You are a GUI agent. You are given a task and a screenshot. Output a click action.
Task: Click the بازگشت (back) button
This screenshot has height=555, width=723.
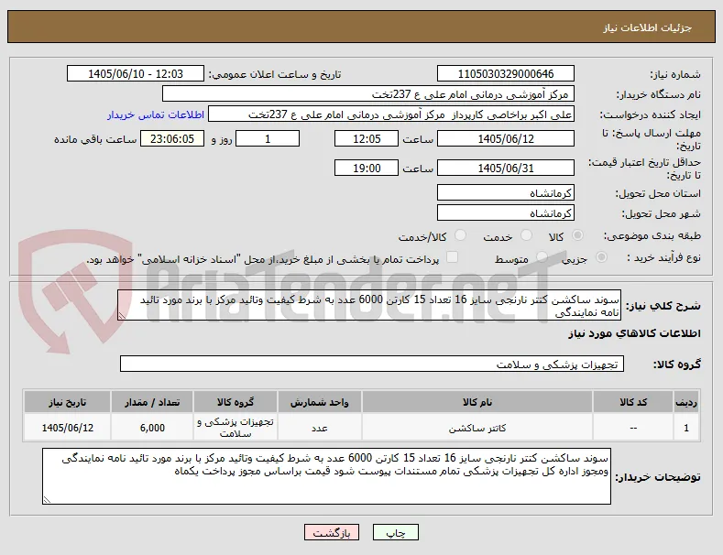point(332,532)
